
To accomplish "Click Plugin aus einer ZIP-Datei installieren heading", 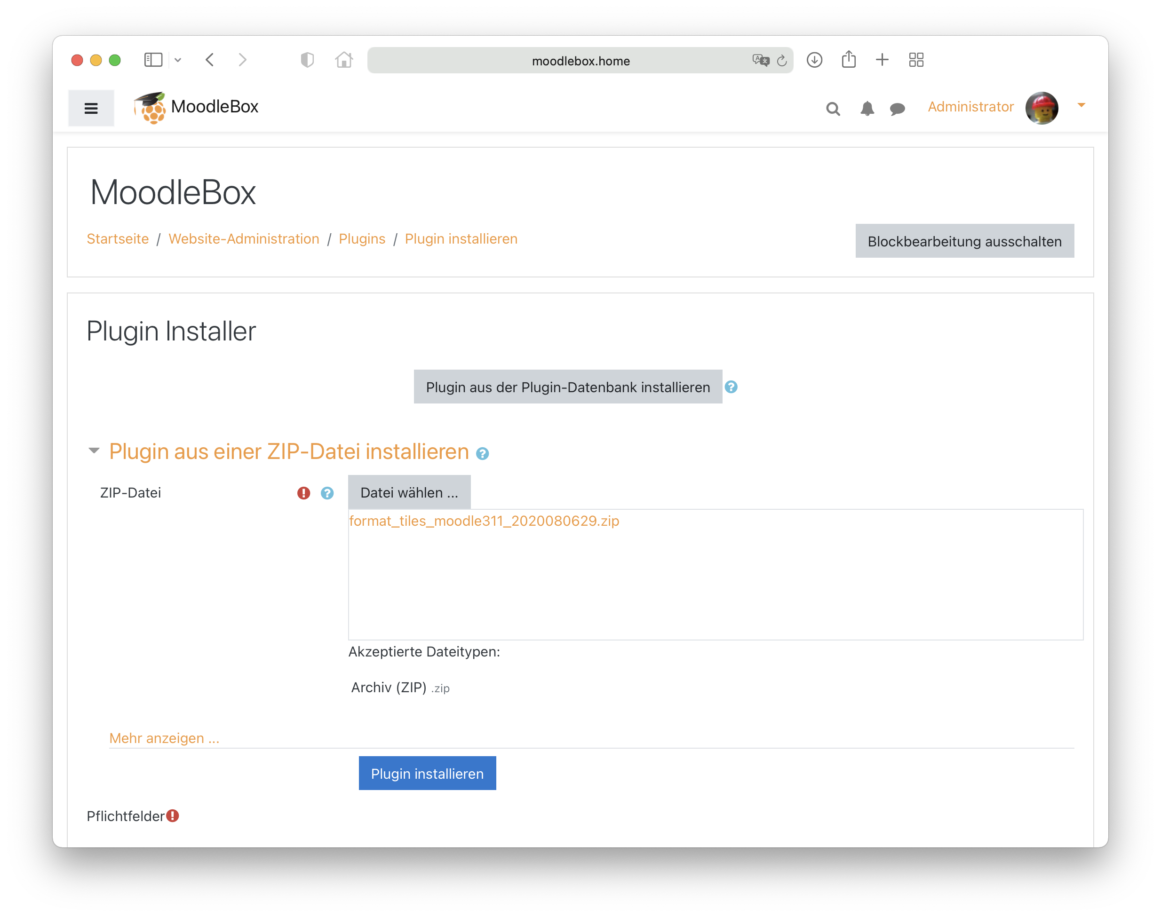I will coord(289,451).
